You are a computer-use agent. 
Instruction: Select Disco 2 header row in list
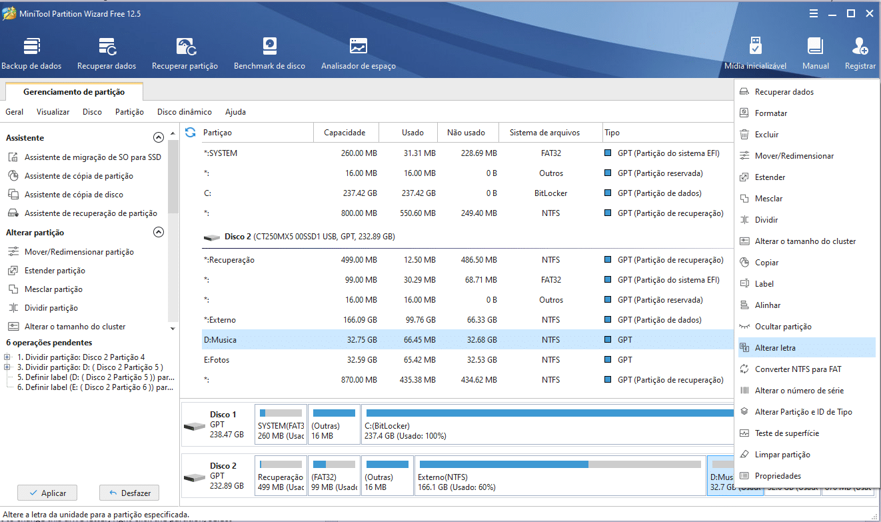click(x=467, y=237)
